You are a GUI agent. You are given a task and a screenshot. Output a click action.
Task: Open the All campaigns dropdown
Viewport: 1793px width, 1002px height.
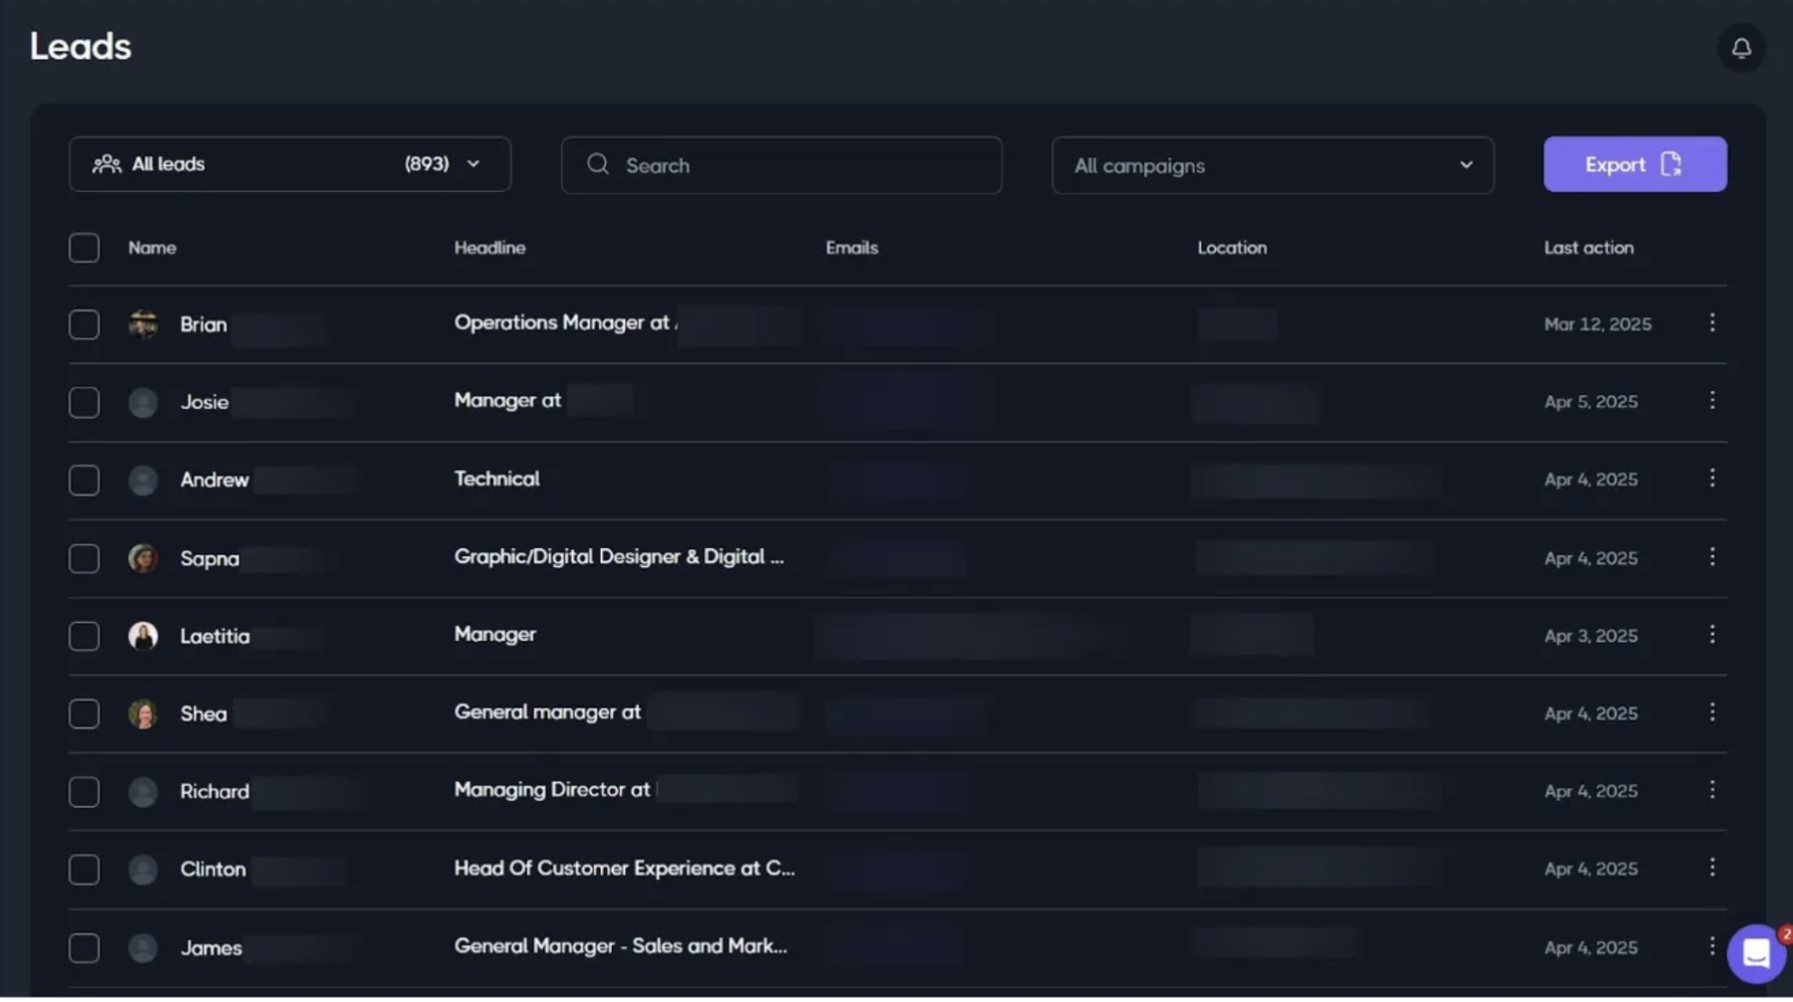pyautogui.click(x=1466, y=165)
